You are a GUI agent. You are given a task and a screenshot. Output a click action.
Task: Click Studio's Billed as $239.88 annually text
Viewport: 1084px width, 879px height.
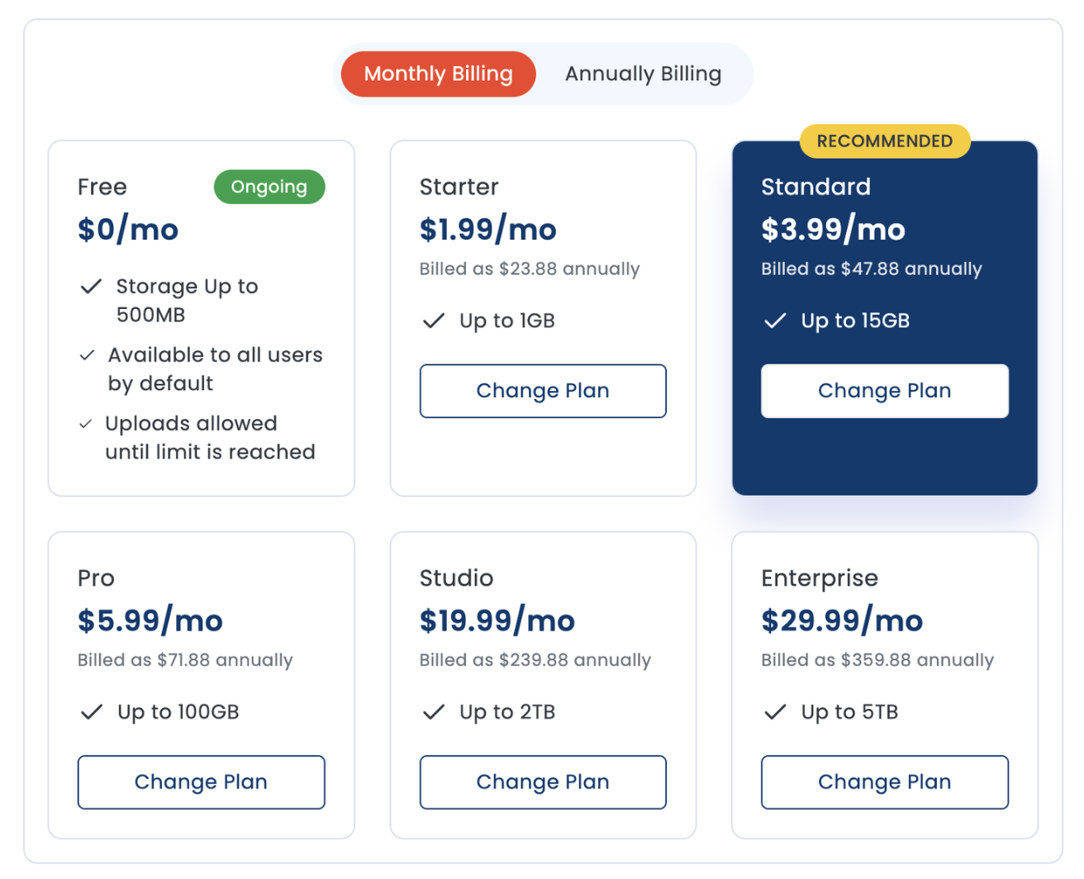pos(535,660)
